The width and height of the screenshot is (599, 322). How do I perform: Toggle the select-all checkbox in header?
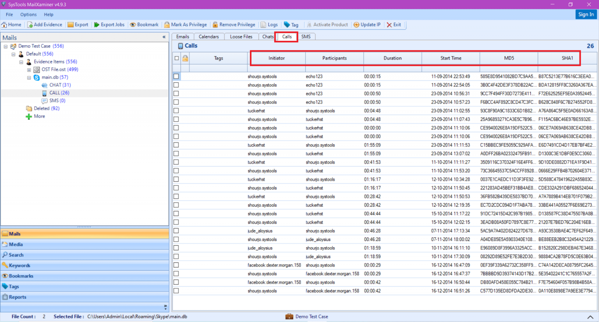(x=177, y=58)
